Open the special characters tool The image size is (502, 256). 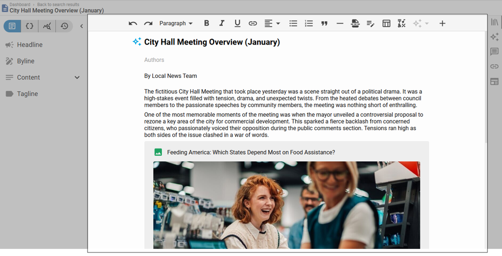tap(402, 24)
